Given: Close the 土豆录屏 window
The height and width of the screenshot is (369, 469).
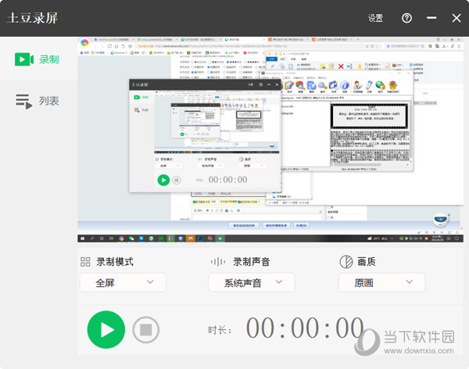Looking at the screenshot, I should point(456,18).
